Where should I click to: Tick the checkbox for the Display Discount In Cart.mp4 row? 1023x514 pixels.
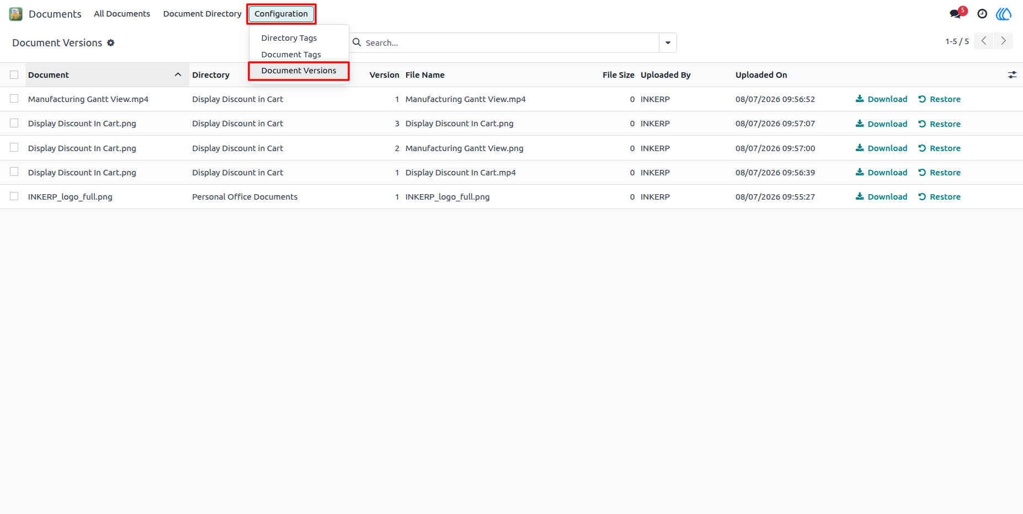coord(14,172)
